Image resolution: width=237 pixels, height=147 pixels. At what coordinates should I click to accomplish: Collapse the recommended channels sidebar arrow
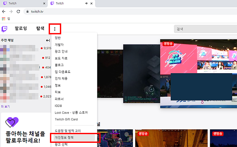pos(48,40)
